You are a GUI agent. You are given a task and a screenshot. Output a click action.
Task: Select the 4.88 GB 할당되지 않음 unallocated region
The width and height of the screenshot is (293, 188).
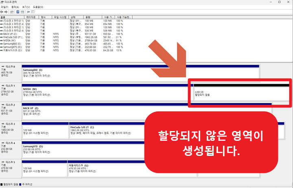point(241,92)
